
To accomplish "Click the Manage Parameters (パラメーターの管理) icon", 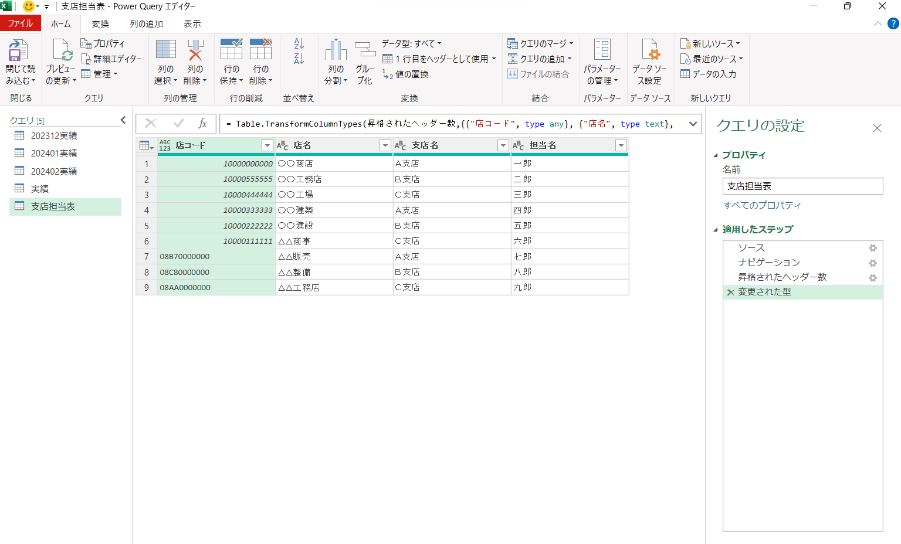I will [602, 50].
